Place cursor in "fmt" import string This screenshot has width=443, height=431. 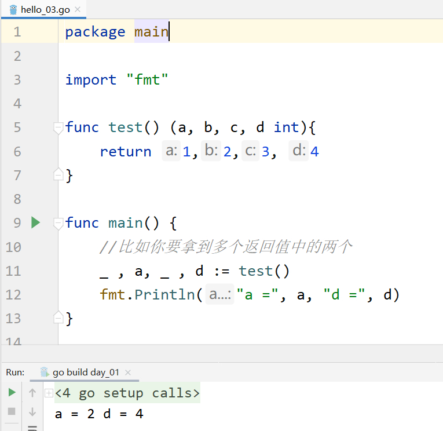147,79
